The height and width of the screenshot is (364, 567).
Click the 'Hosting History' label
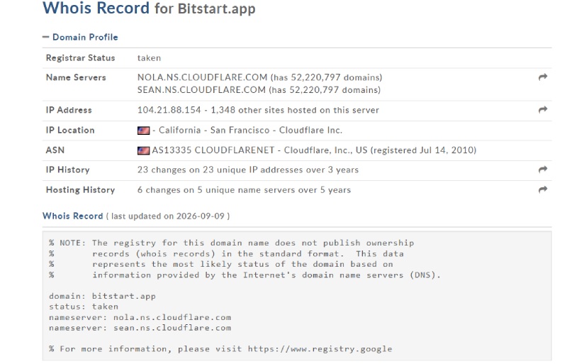coord(80,189)
